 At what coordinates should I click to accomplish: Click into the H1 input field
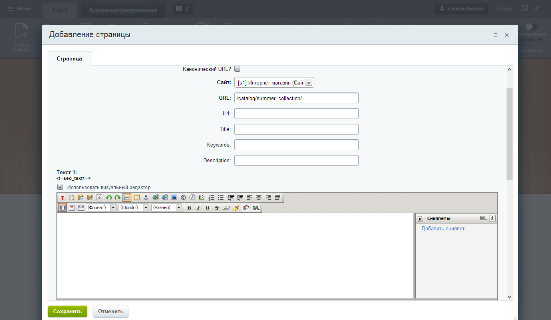coord(296,114)
